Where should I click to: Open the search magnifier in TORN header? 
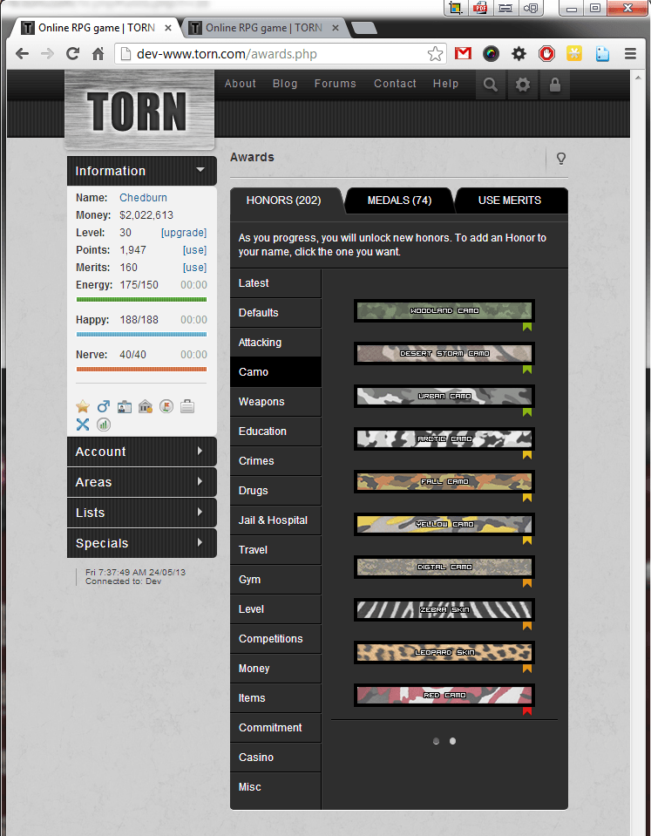click(491, 85)
